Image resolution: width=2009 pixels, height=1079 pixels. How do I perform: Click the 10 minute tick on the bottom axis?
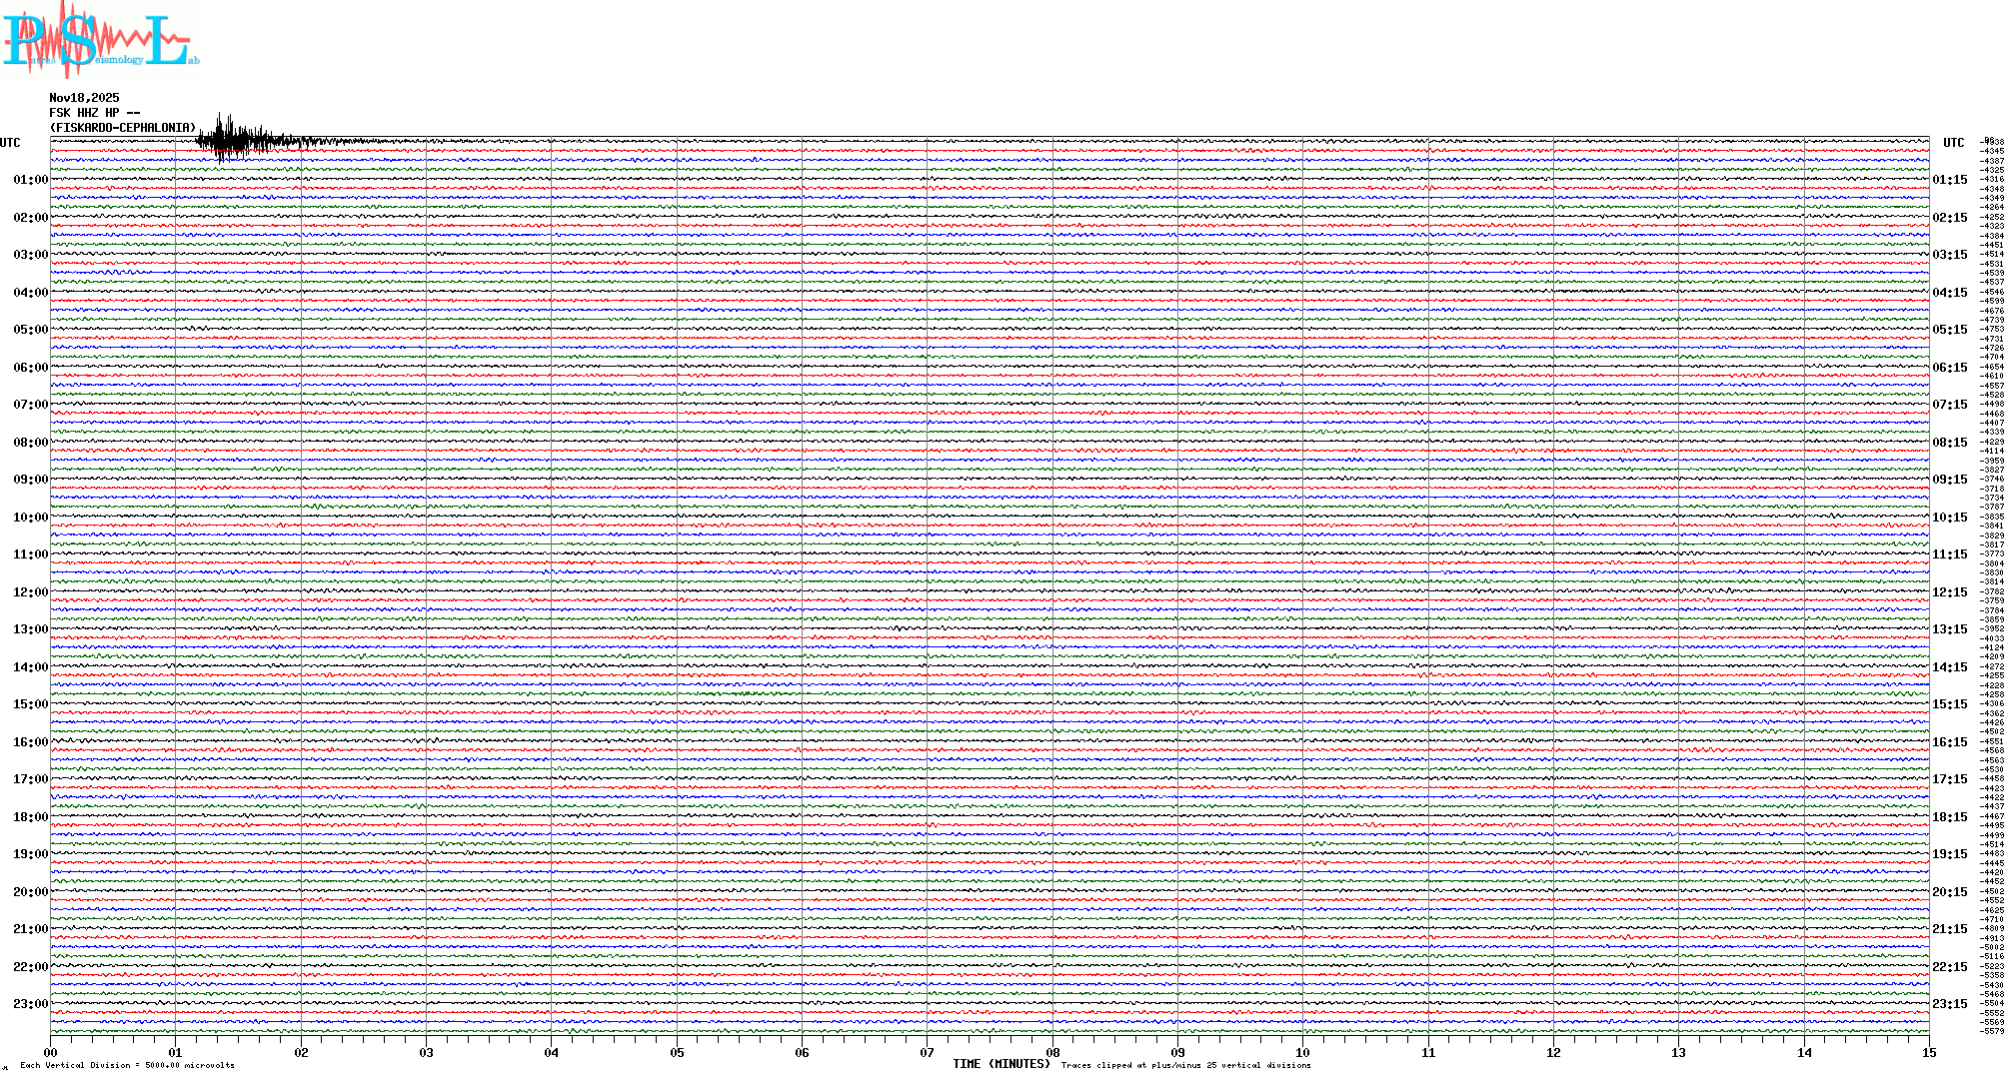point(1302,1052)
